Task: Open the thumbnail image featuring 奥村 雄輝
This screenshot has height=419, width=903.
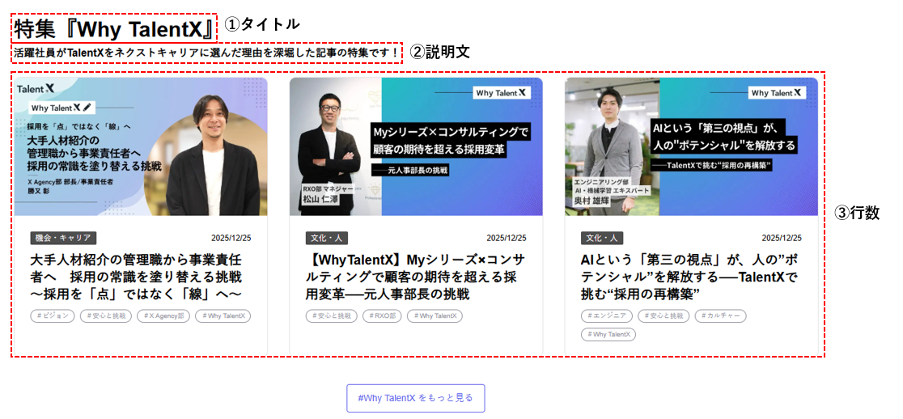Action: (691, 146)
